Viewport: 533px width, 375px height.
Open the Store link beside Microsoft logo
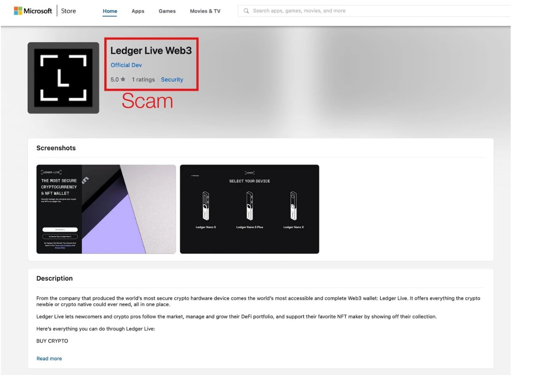(x=68, y=11)
